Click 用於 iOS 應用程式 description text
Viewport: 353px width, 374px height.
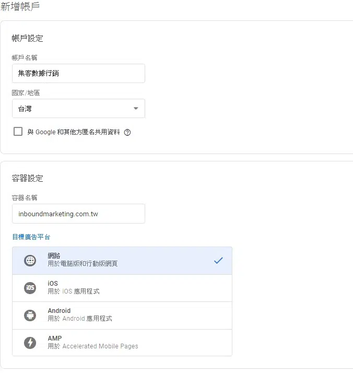point(74,291)
